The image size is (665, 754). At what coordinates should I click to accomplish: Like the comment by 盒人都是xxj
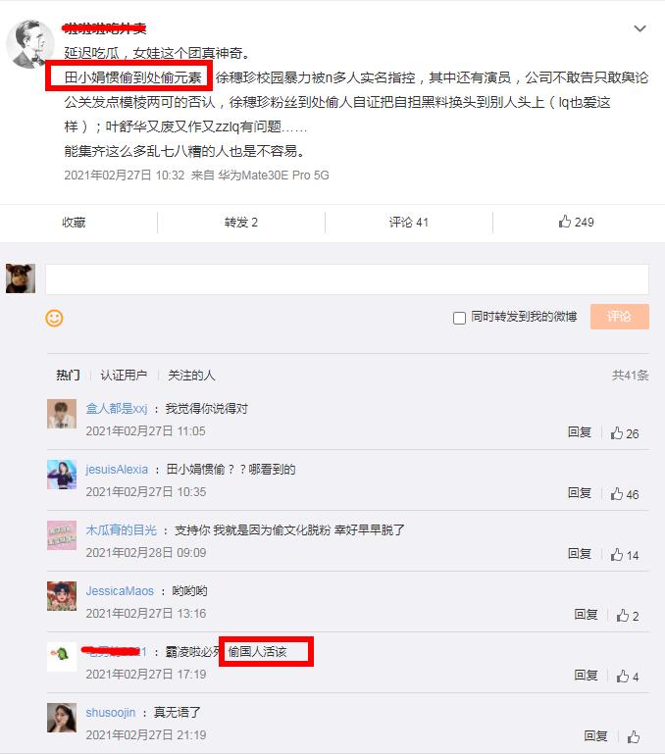pos(625,433)
